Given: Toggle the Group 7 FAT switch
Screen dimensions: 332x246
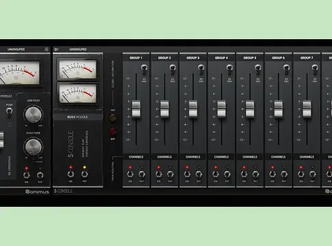Looking at the screenshot, I should (313, 174).
